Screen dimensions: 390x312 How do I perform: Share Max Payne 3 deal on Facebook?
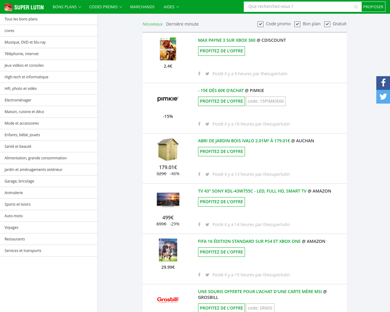199,74
